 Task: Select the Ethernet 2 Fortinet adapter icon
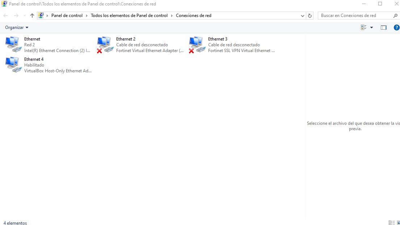point(105,44)
